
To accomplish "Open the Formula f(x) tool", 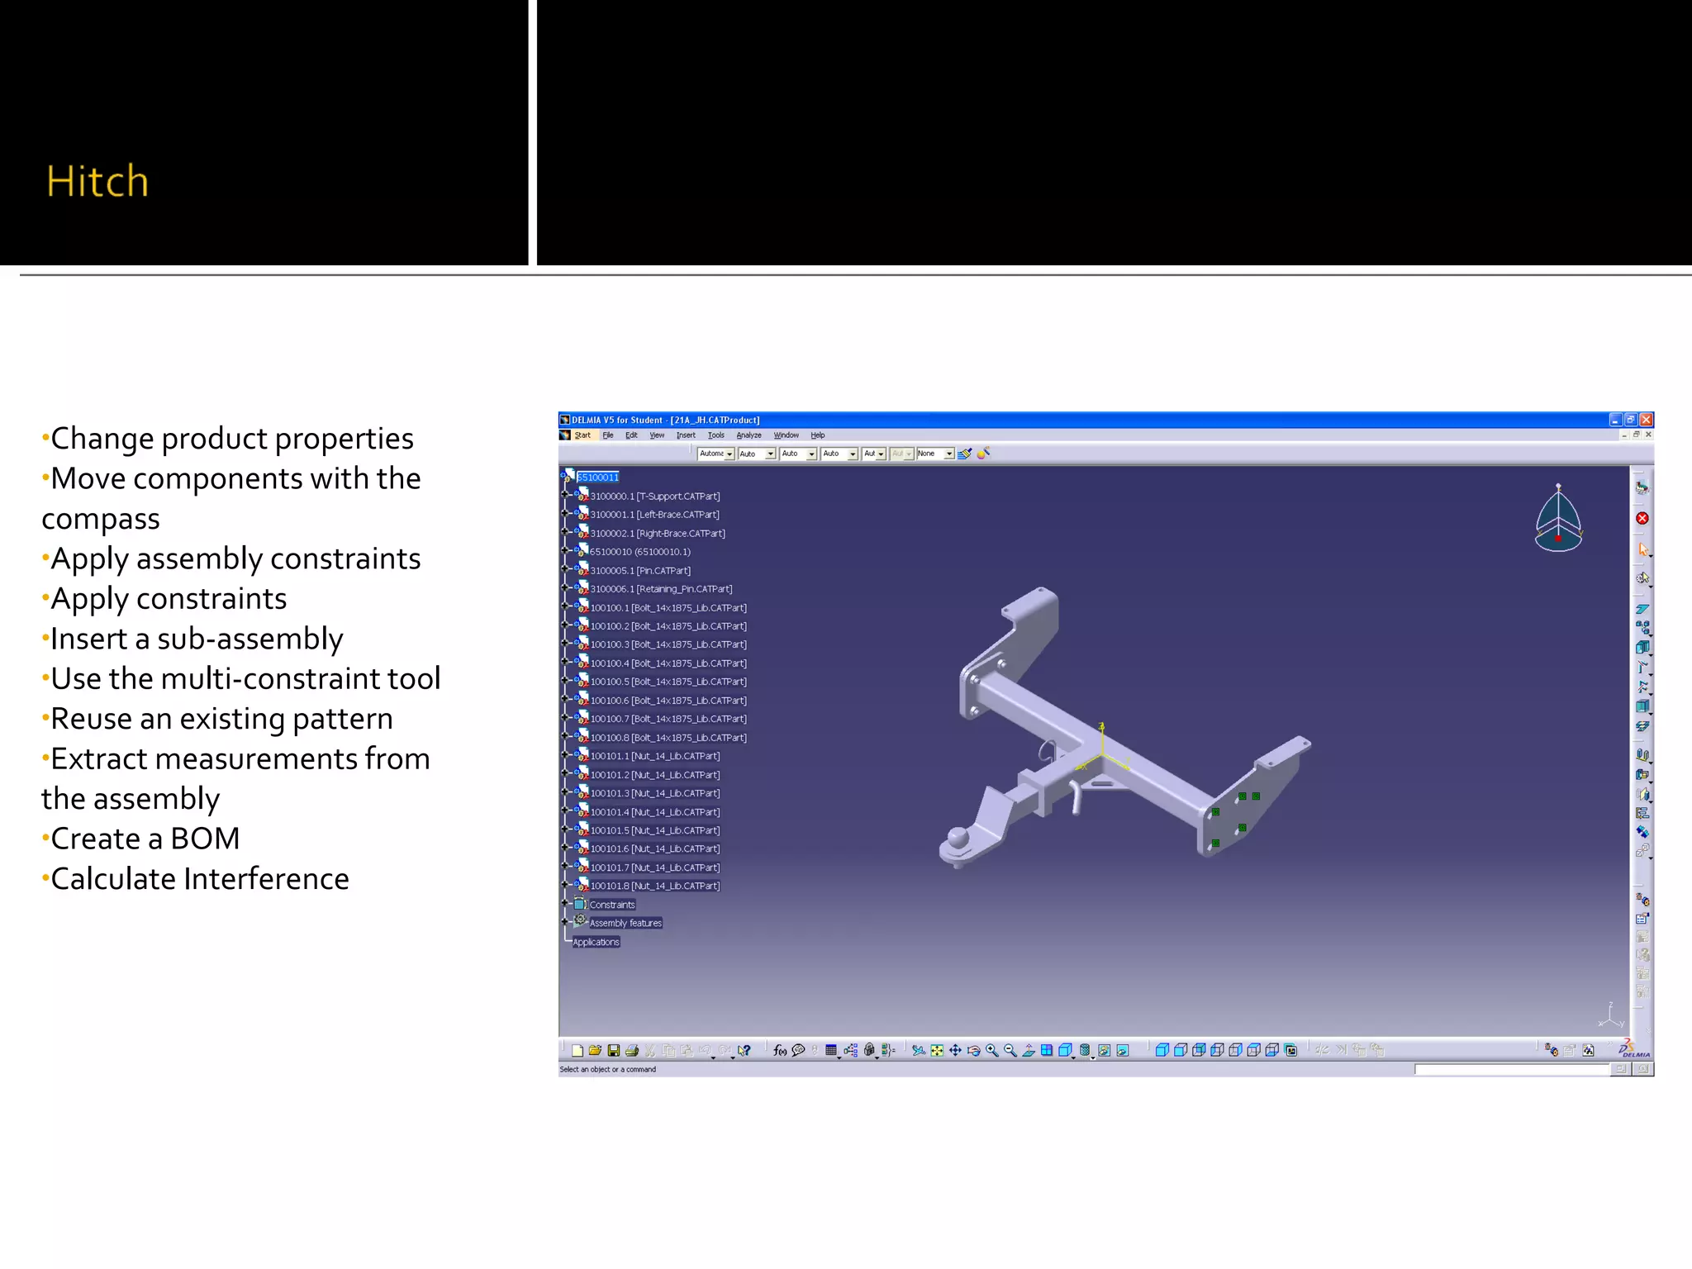I will tap(780, 1050).
